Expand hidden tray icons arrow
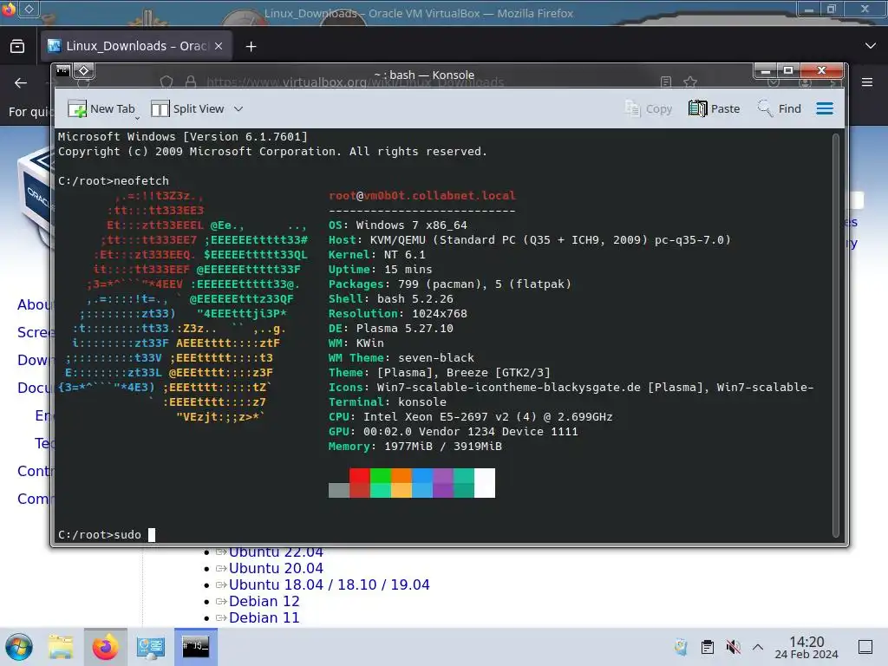 click(x=758, y=647)
